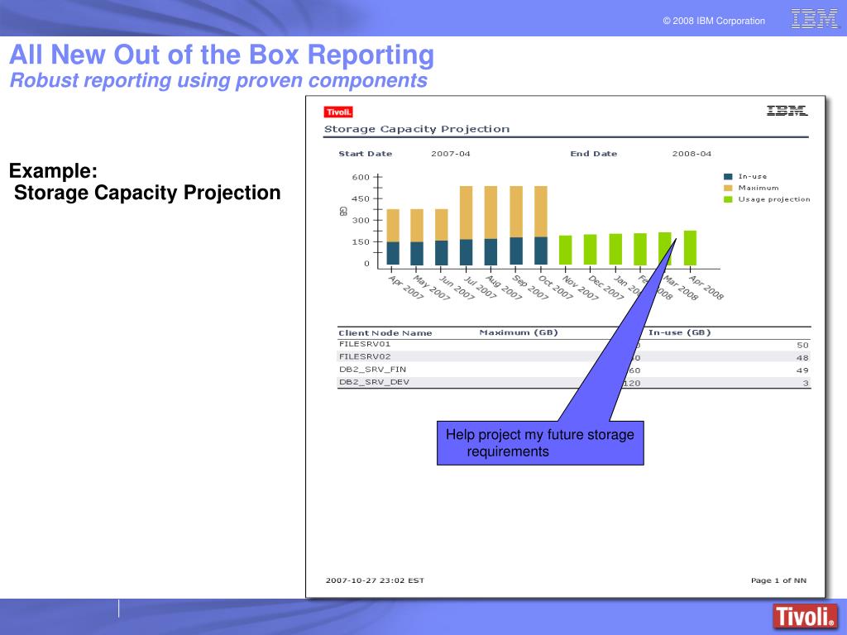Click the green Nov 2007 projection bar

566,250
